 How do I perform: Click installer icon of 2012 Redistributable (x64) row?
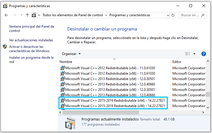pyautogui.click(x=62, y=68)
